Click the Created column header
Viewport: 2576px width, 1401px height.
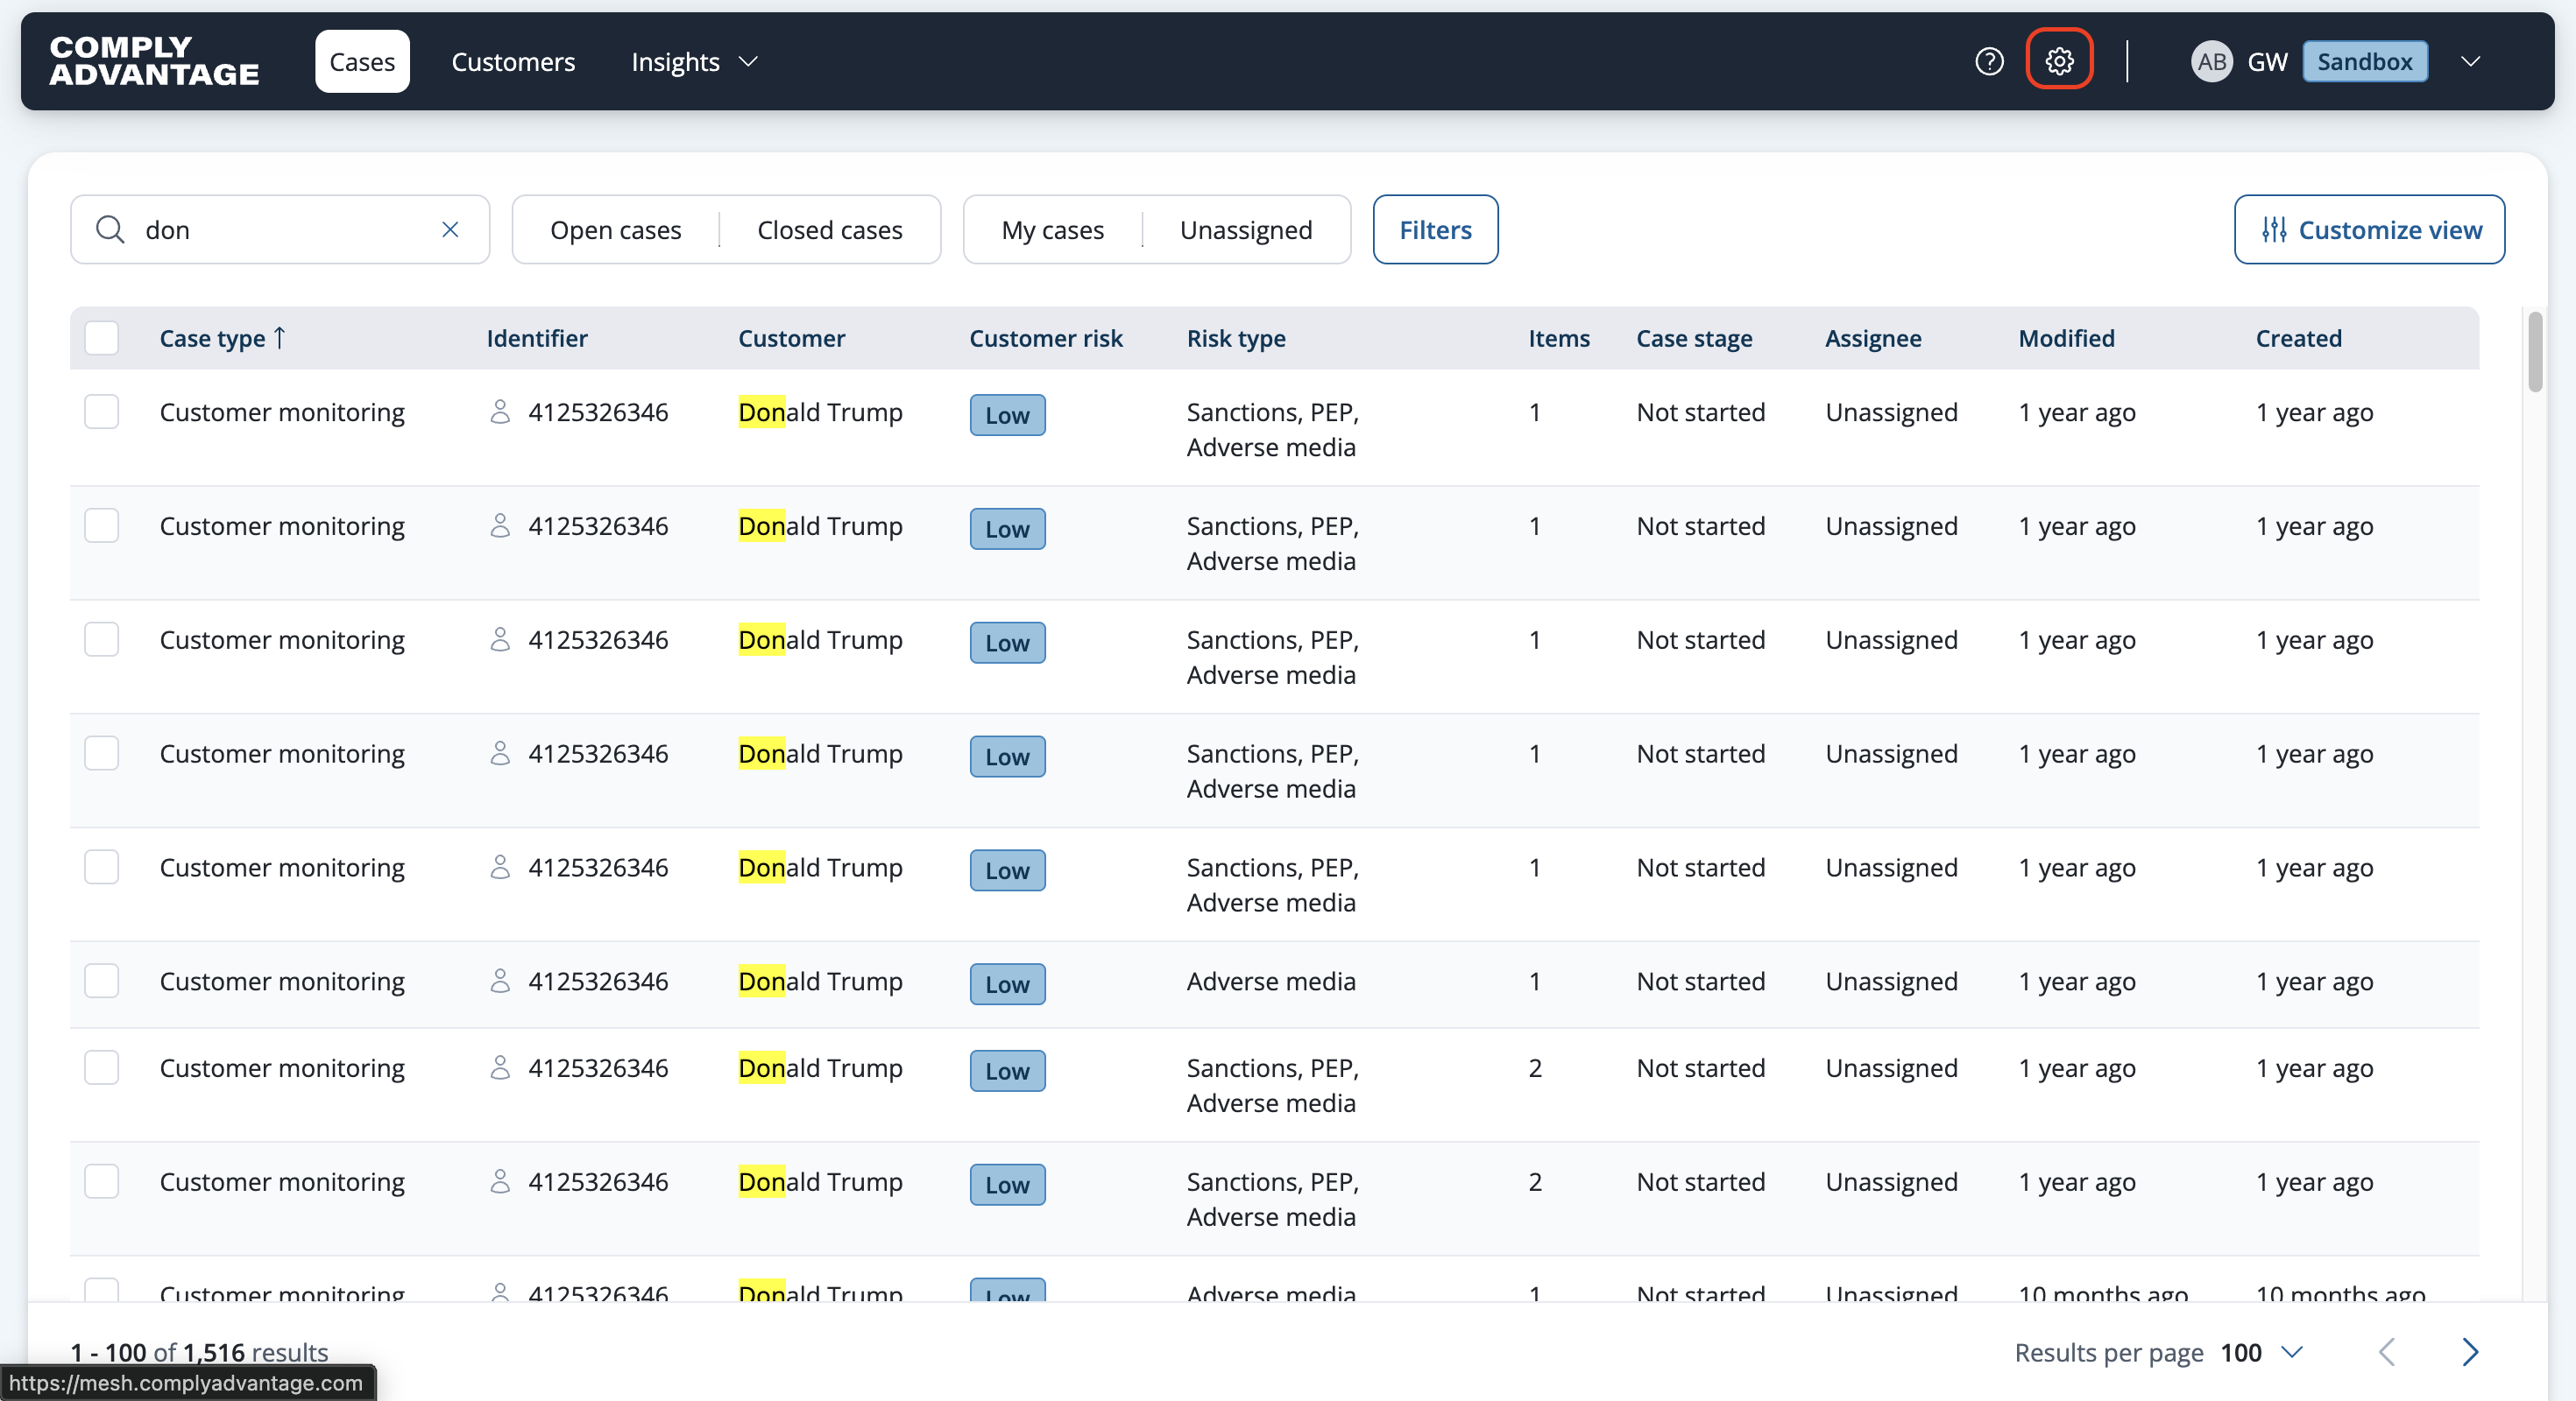(2298, 339)
